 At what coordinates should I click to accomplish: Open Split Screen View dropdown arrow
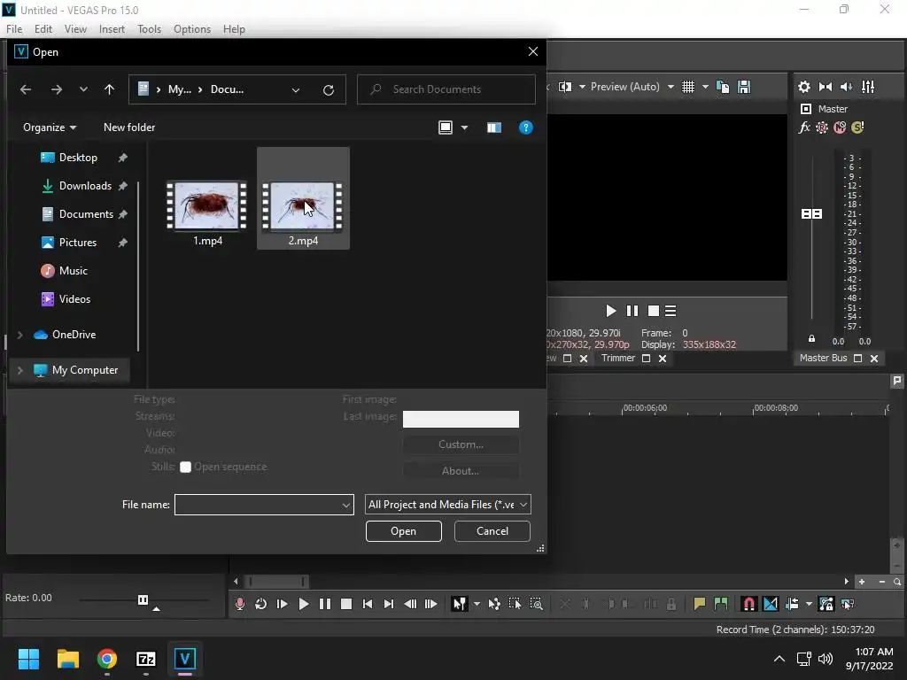tap(582, 87)
